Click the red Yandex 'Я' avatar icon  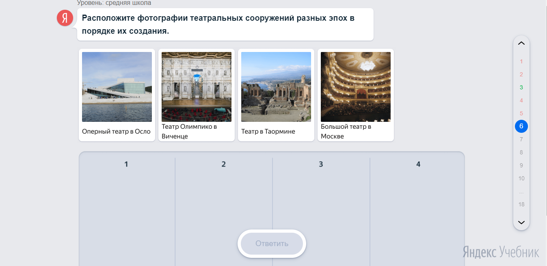click(x=65, y=18)
